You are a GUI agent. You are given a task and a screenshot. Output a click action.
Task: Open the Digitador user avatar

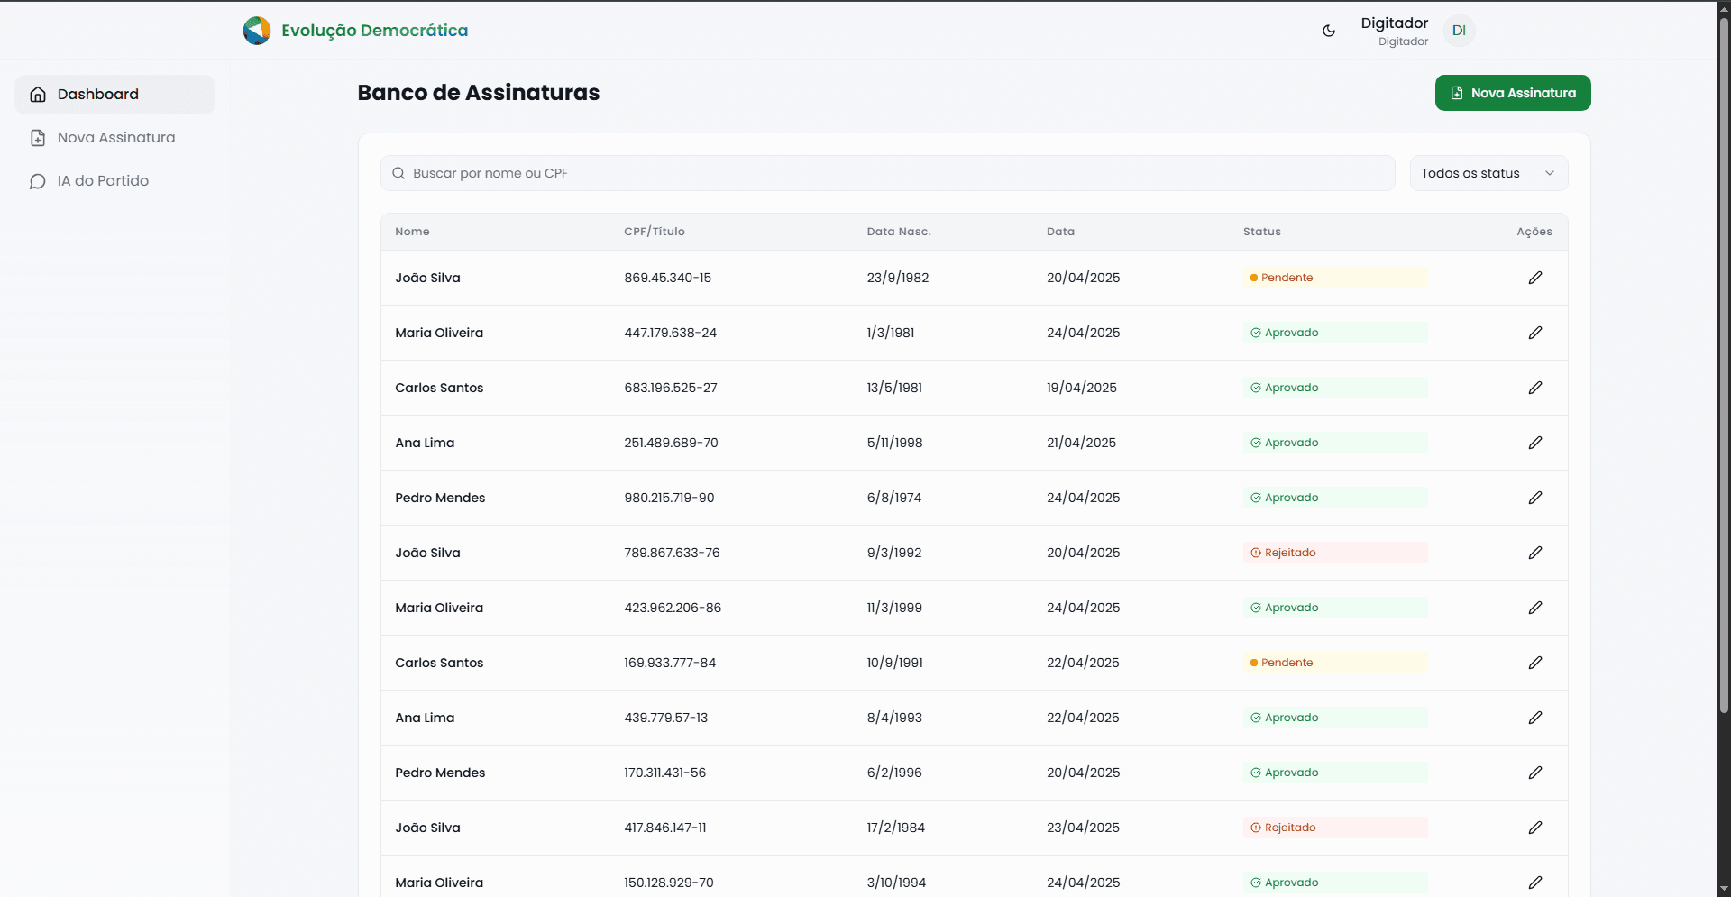pos(1459,31)
